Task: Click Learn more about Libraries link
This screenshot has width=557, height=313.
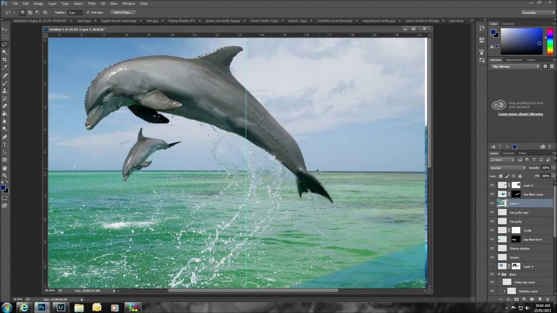Action: point(520,114)
